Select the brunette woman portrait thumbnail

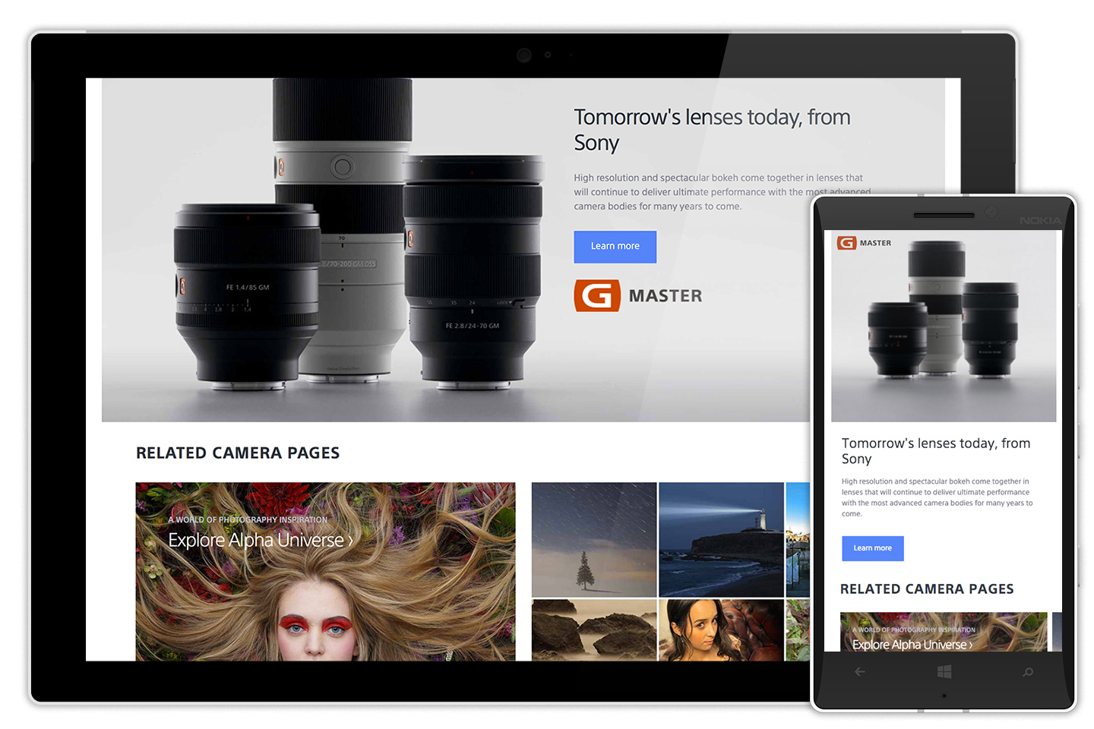720,630
